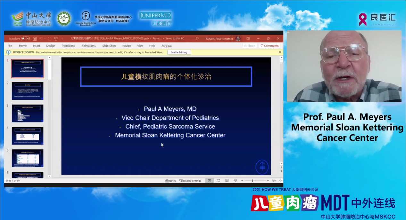The image size is (406, 220).
Task: Switch to the Home tab
Action: point(23,46)
